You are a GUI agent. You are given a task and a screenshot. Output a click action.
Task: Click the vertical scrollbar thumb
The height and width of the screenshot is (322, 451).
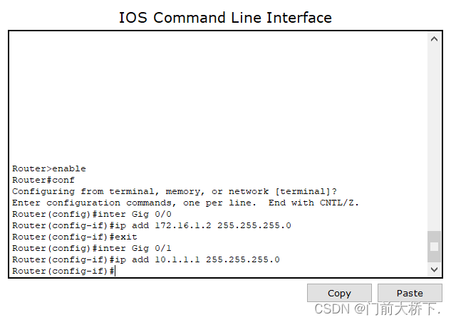tap(434, 247)
